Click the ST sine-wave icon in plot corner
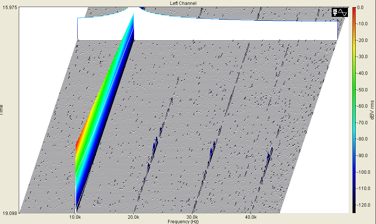The width and height of the screenshot is (376, 224). [x=340, y=12]
